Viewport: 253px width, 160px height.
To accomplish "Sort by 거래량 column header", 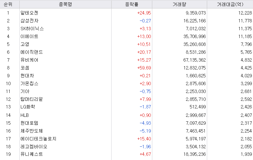I will 179,4.
